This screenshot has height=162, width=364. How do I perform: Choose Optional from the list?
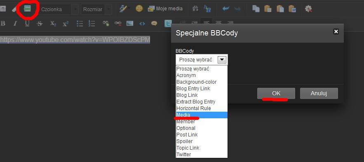pos(202,128)
